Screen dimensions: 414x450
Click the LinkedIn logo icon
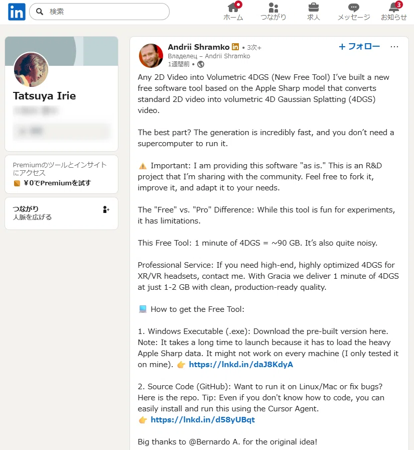(17, 12)
